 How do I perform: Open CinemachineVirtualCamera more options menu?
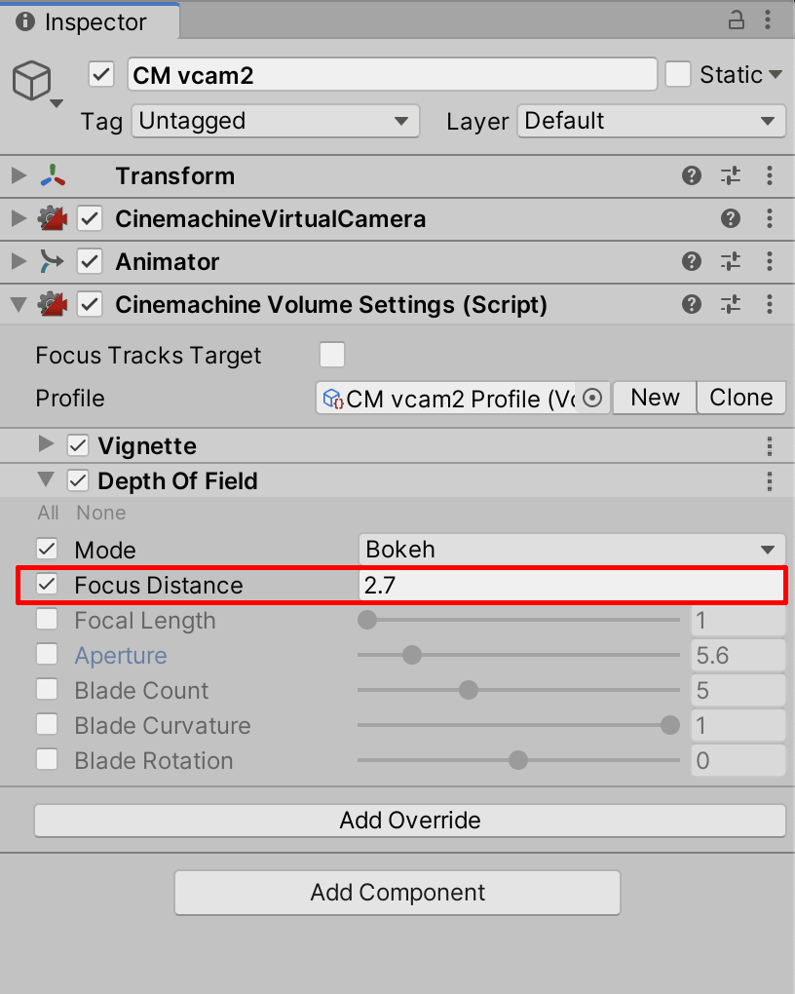770,219
